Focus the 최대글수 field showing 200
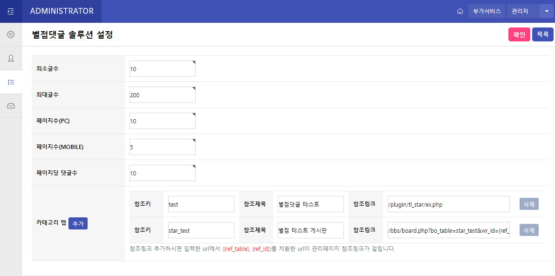Screen dimensions: 555x276 tap(162, 95)
